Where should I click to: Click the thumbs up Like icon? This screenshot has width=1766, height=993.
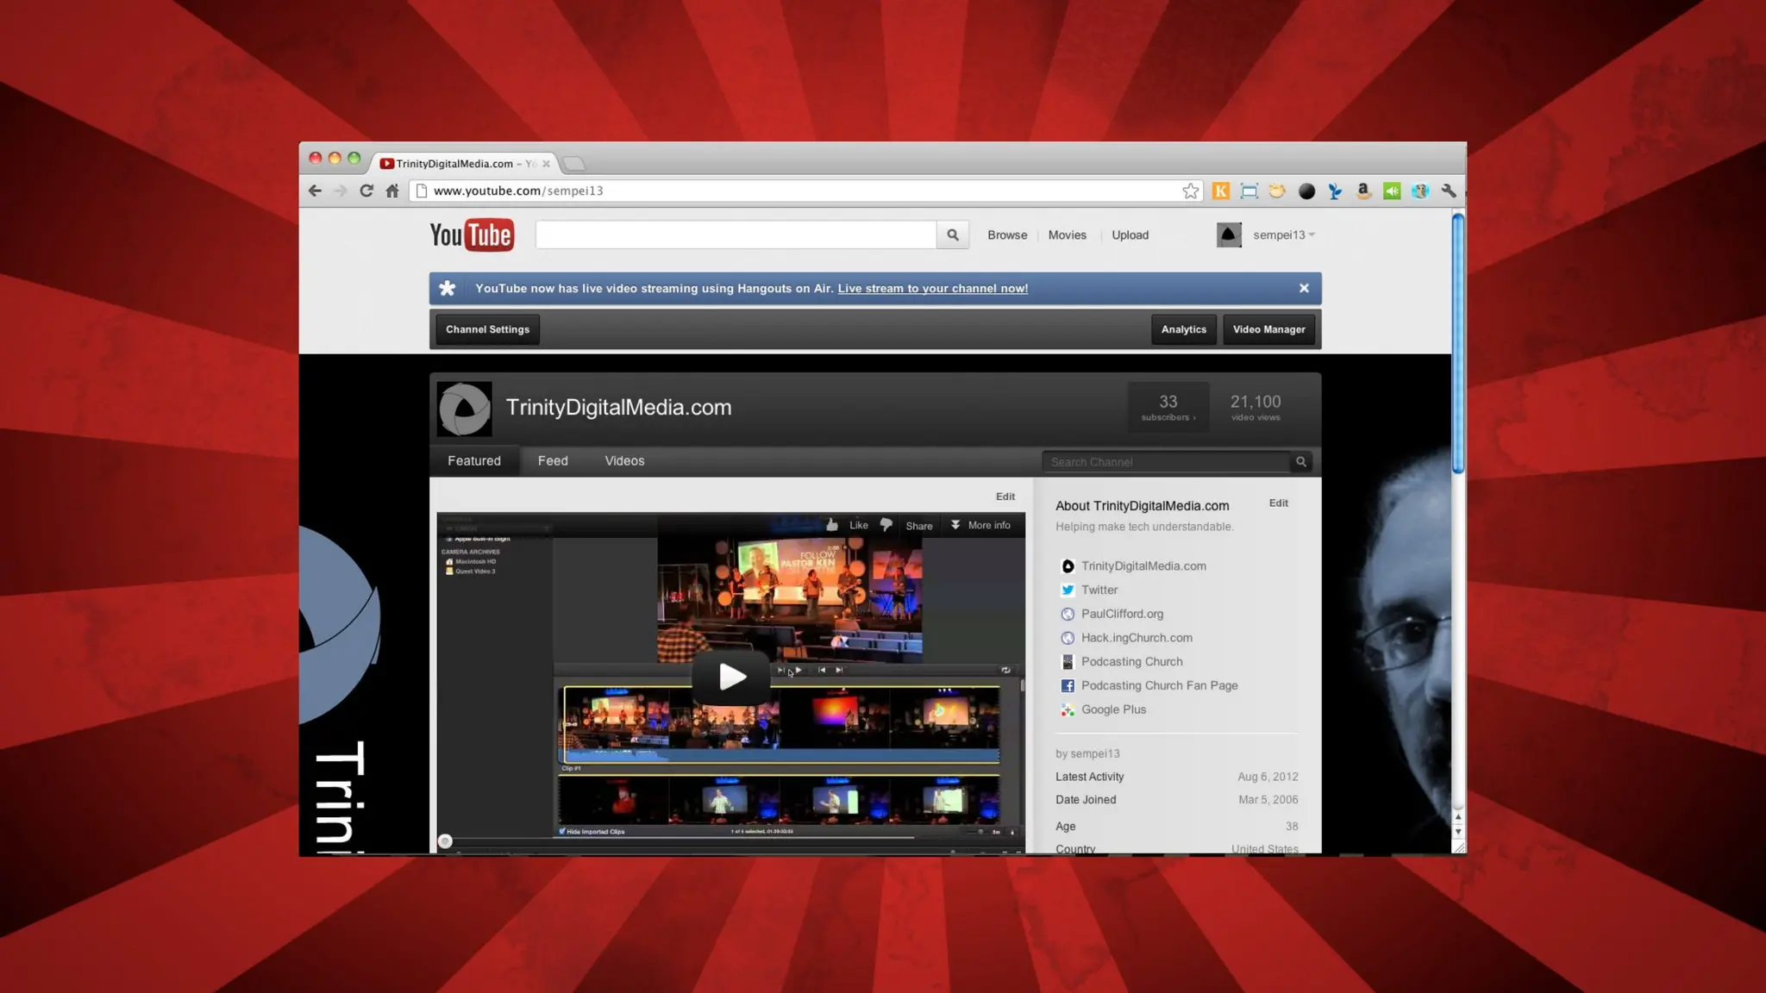(832, 525)
